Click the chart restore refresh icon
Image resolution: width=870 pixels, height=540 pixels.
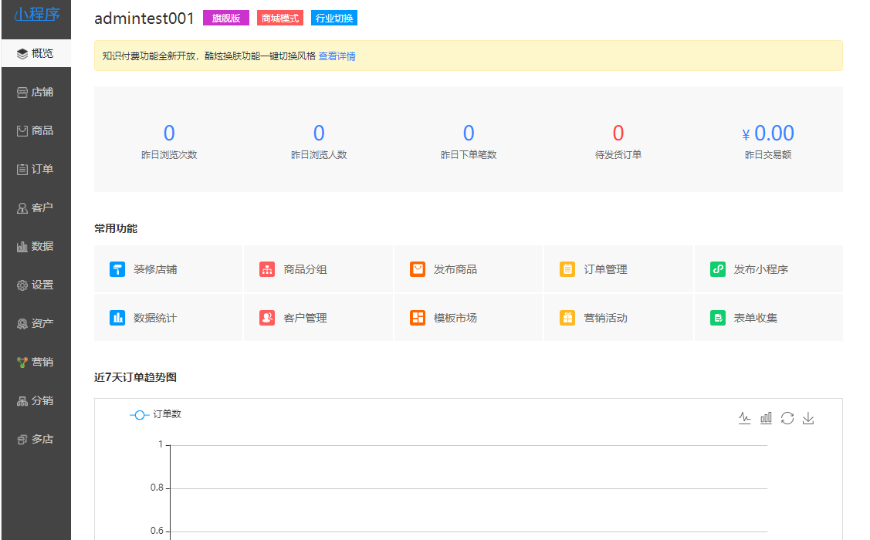point(787,418)
